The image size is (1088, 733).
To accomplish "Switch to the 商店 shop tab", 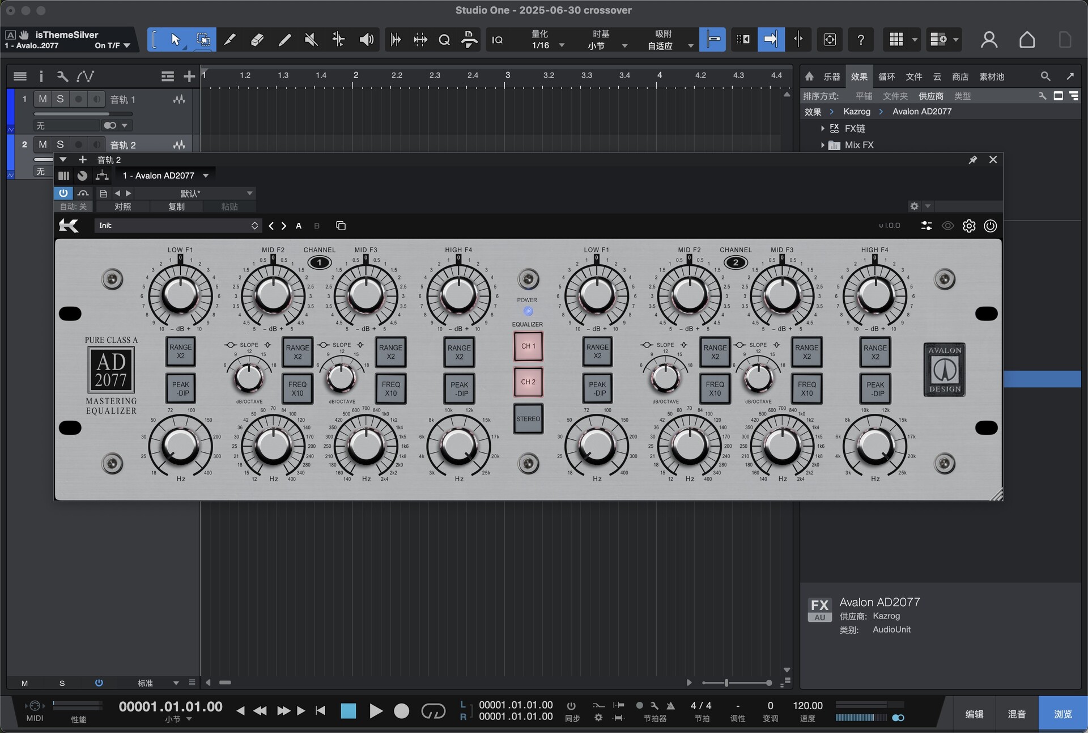I will pyautogui.click(x=960, y=77).
